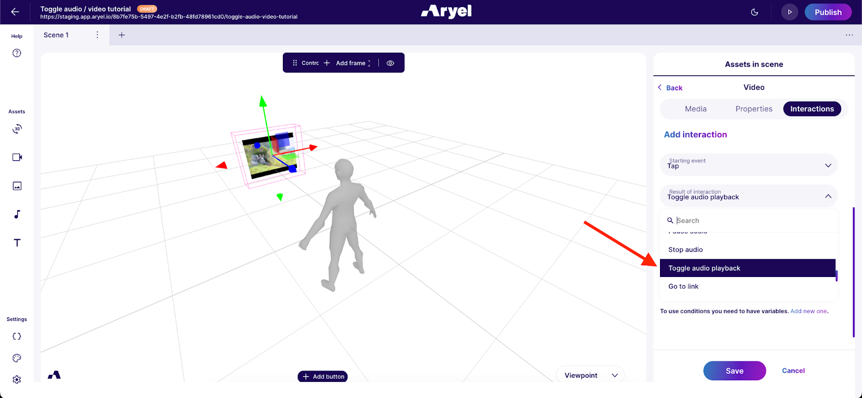Switch to the Interactions tab
Viewport: 862px width, 398px height.
pos(812,109)
